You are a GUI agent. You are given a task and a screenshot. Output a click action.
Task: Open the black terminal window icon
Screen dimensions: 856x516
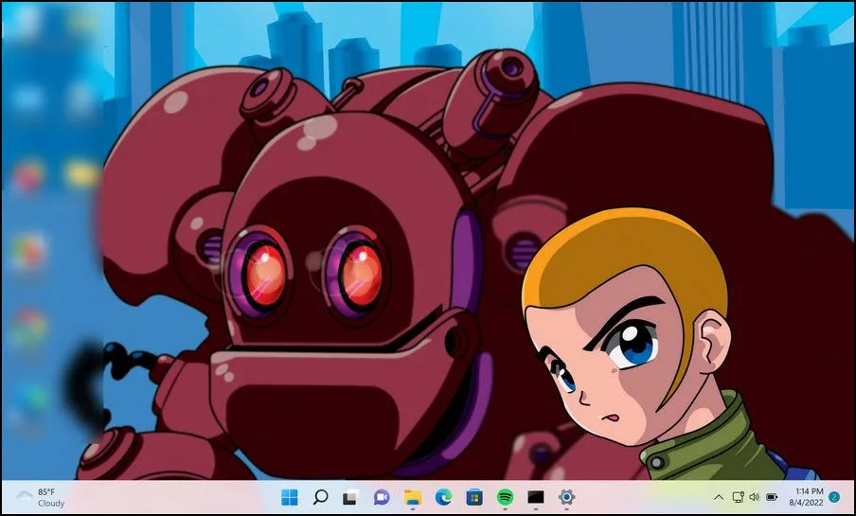tap(536, 497)
